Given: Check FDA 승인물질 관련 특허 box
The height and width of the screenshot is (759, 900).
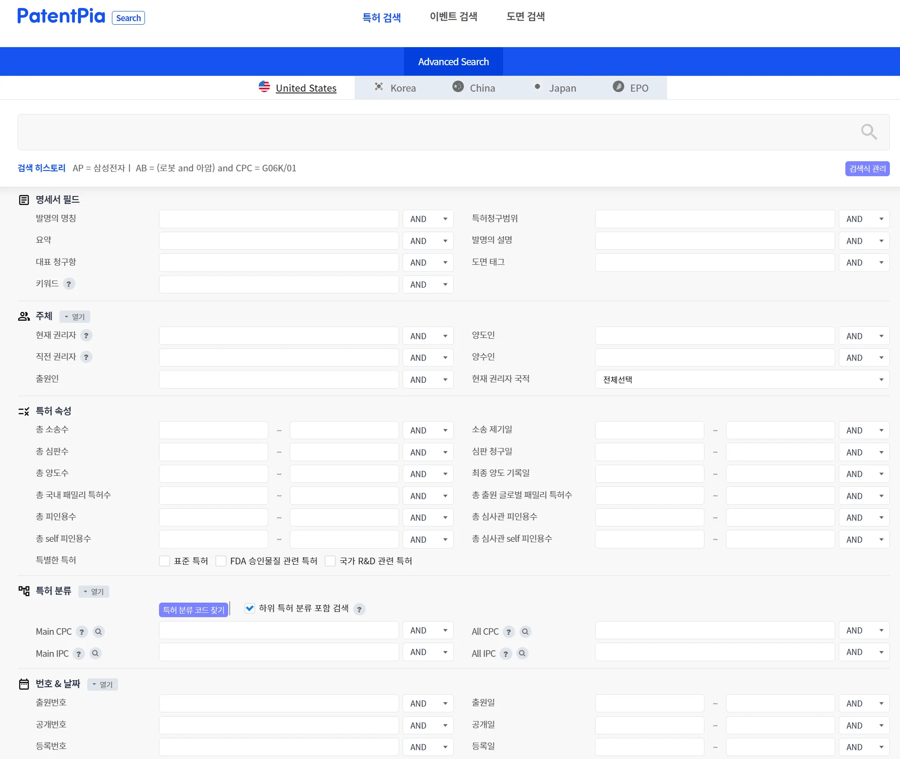Looking at the screenshot, I should tap(221, 561).
